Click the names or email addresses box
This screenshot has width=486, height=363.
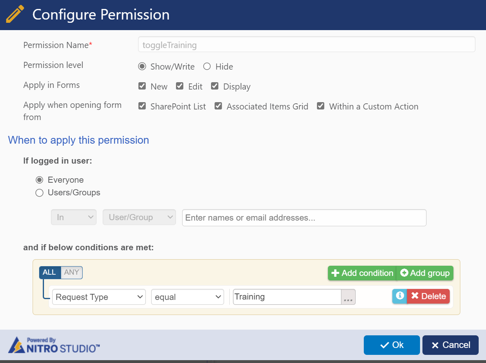click(x=304, y=218)
